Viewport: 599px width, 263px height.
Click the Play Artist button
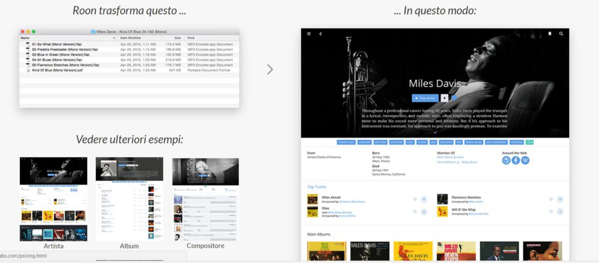pyautogui.click(x=425, y=98)
